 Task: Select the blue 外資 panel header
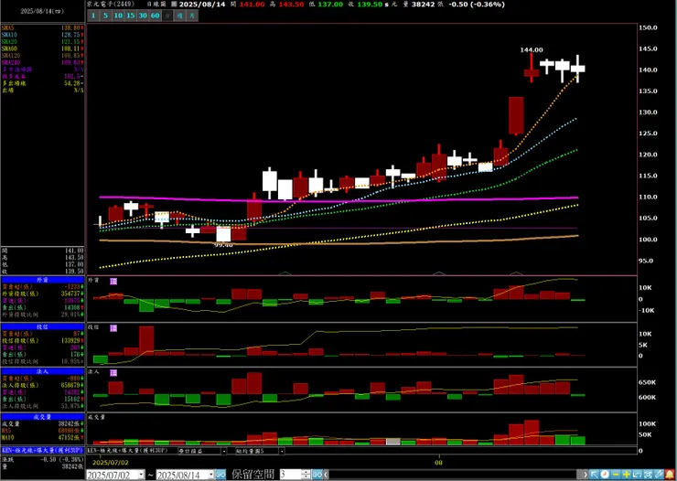(x=42, y=280)
